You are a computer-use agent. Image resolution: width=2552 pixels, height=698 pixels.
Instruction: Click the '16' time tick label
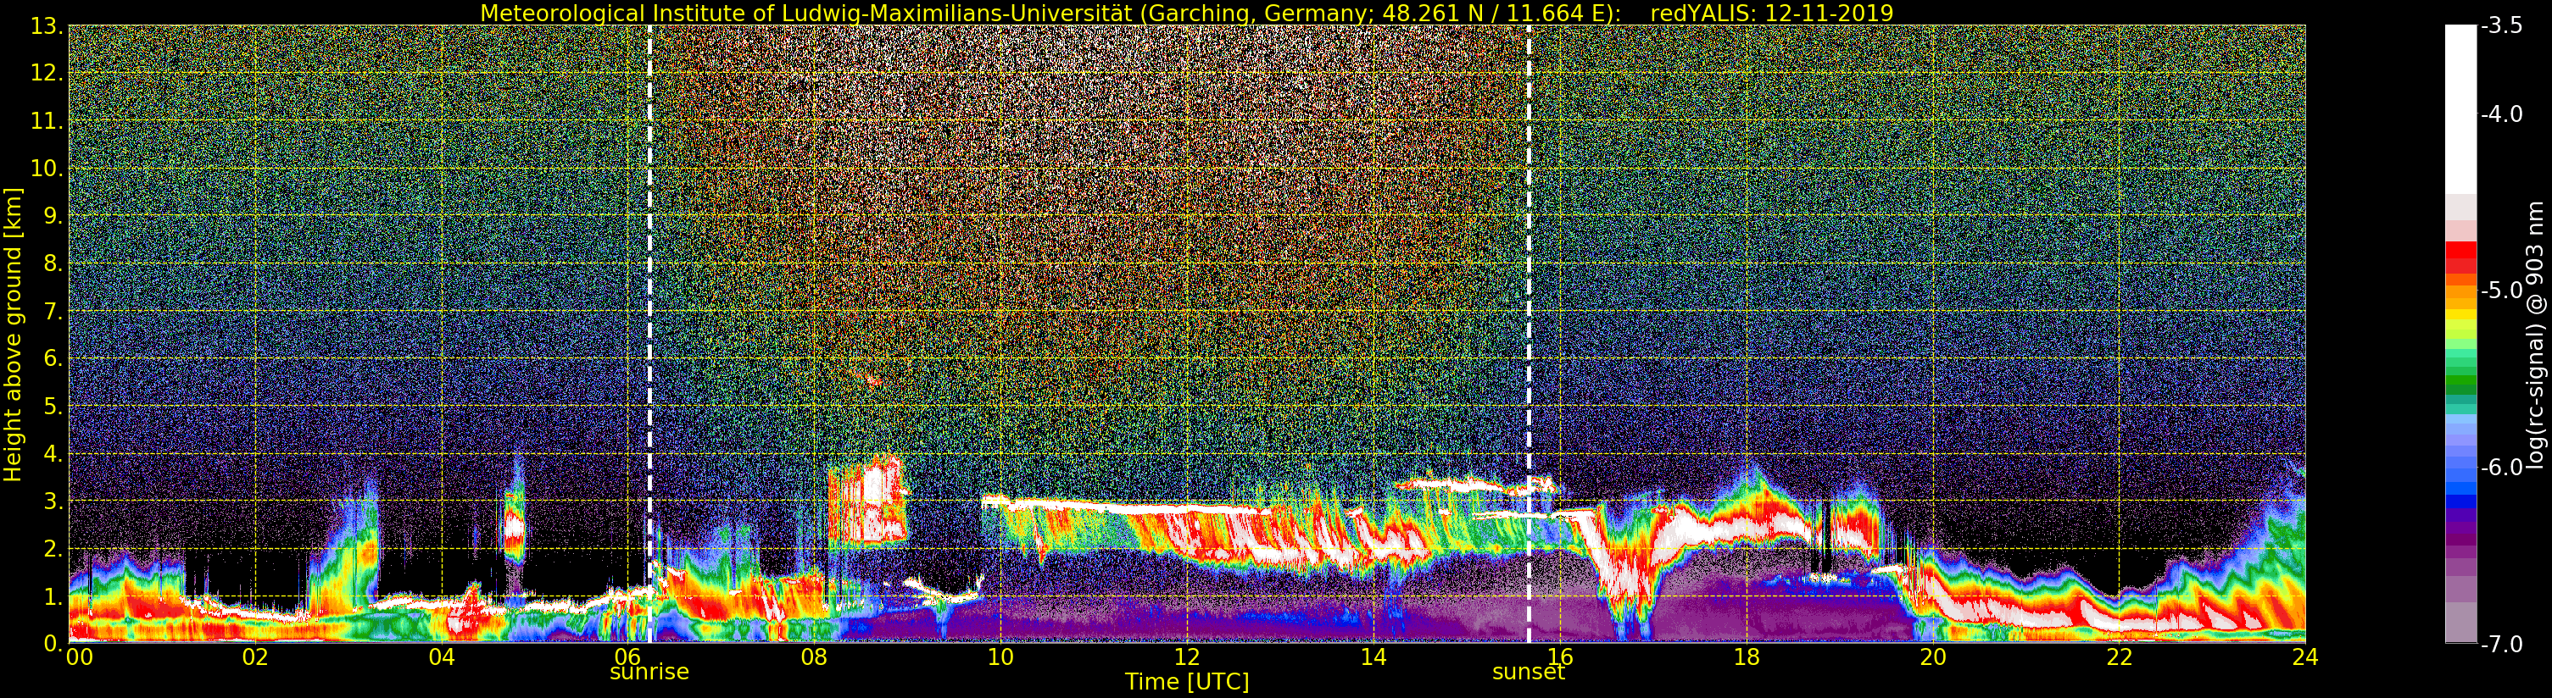(1559, 657)
